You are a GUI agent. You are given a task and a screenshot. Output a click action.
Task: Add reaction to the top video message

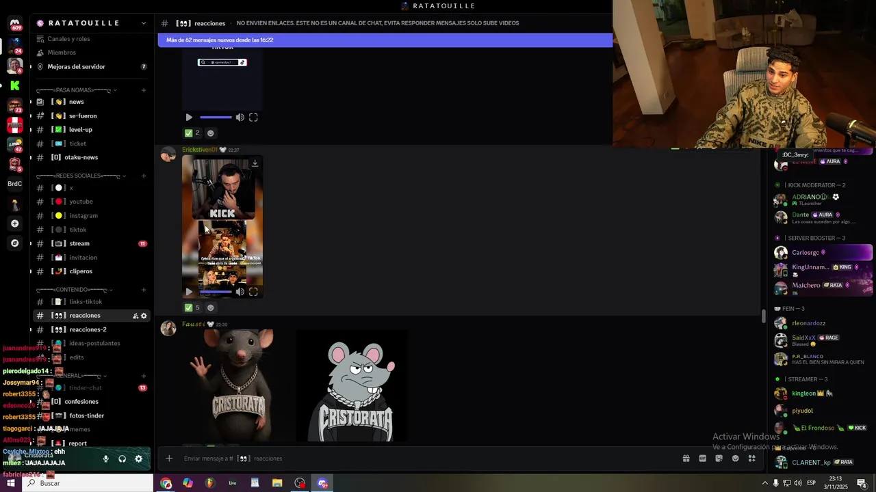tap(211, 133)
